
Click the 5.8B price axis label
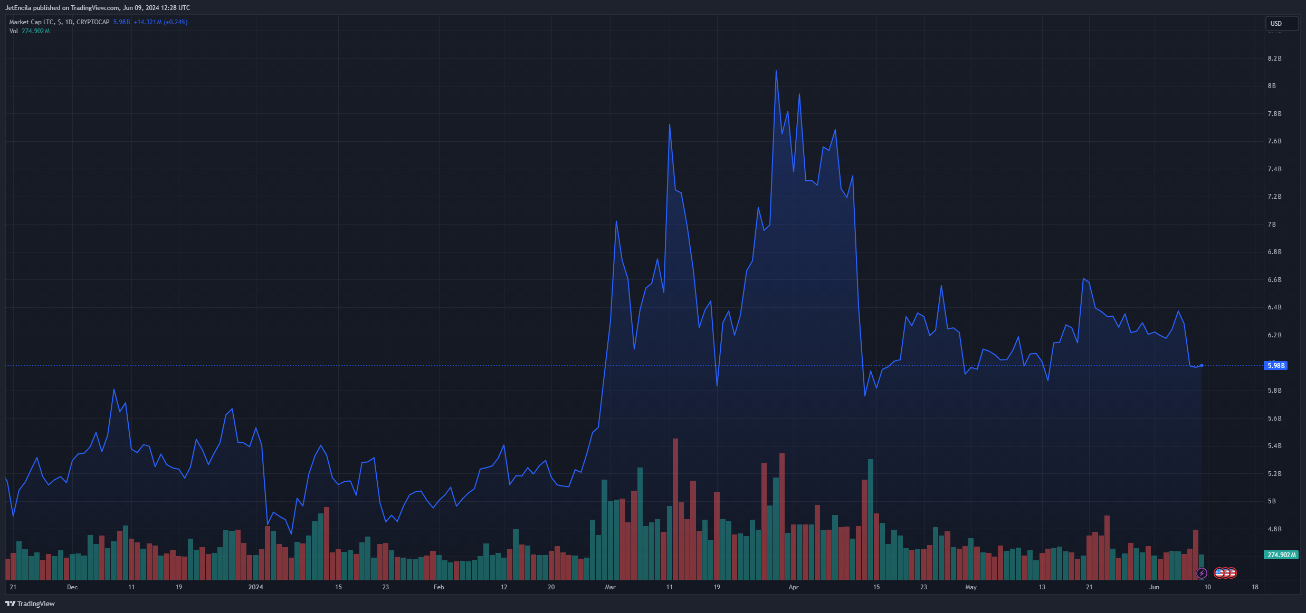point(1274,391)
